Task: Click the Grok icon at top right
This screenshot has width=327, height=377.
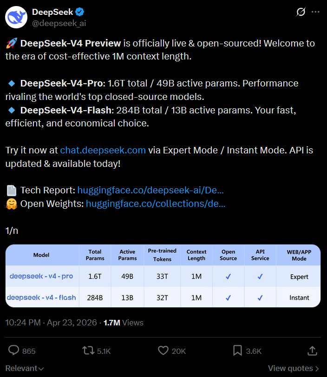Action: (x=301, y=12)
